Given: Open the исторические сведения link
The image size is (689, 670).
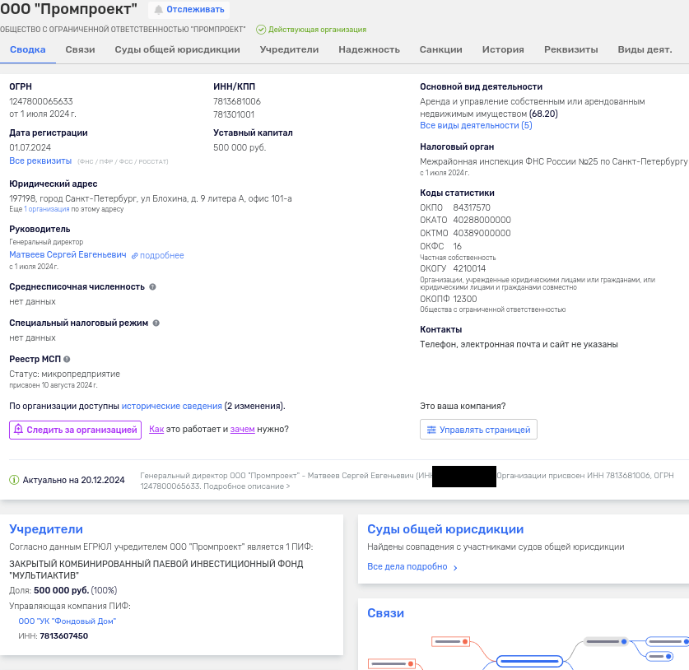Looking at the screenshot, I should 171,406.
